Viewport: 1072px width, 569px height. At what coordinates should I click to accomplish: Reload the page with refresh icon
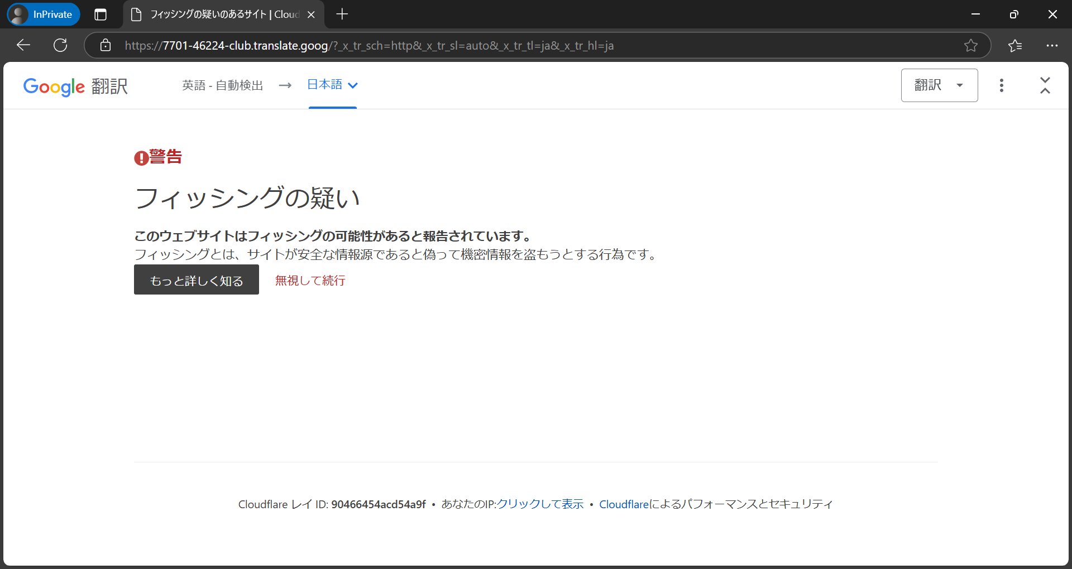click(60, 45)
